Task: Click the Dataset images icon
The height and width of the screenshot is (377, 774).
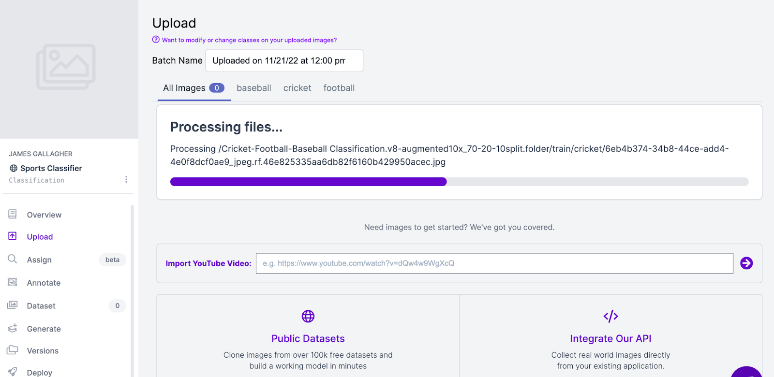Action: pos(13,305)
